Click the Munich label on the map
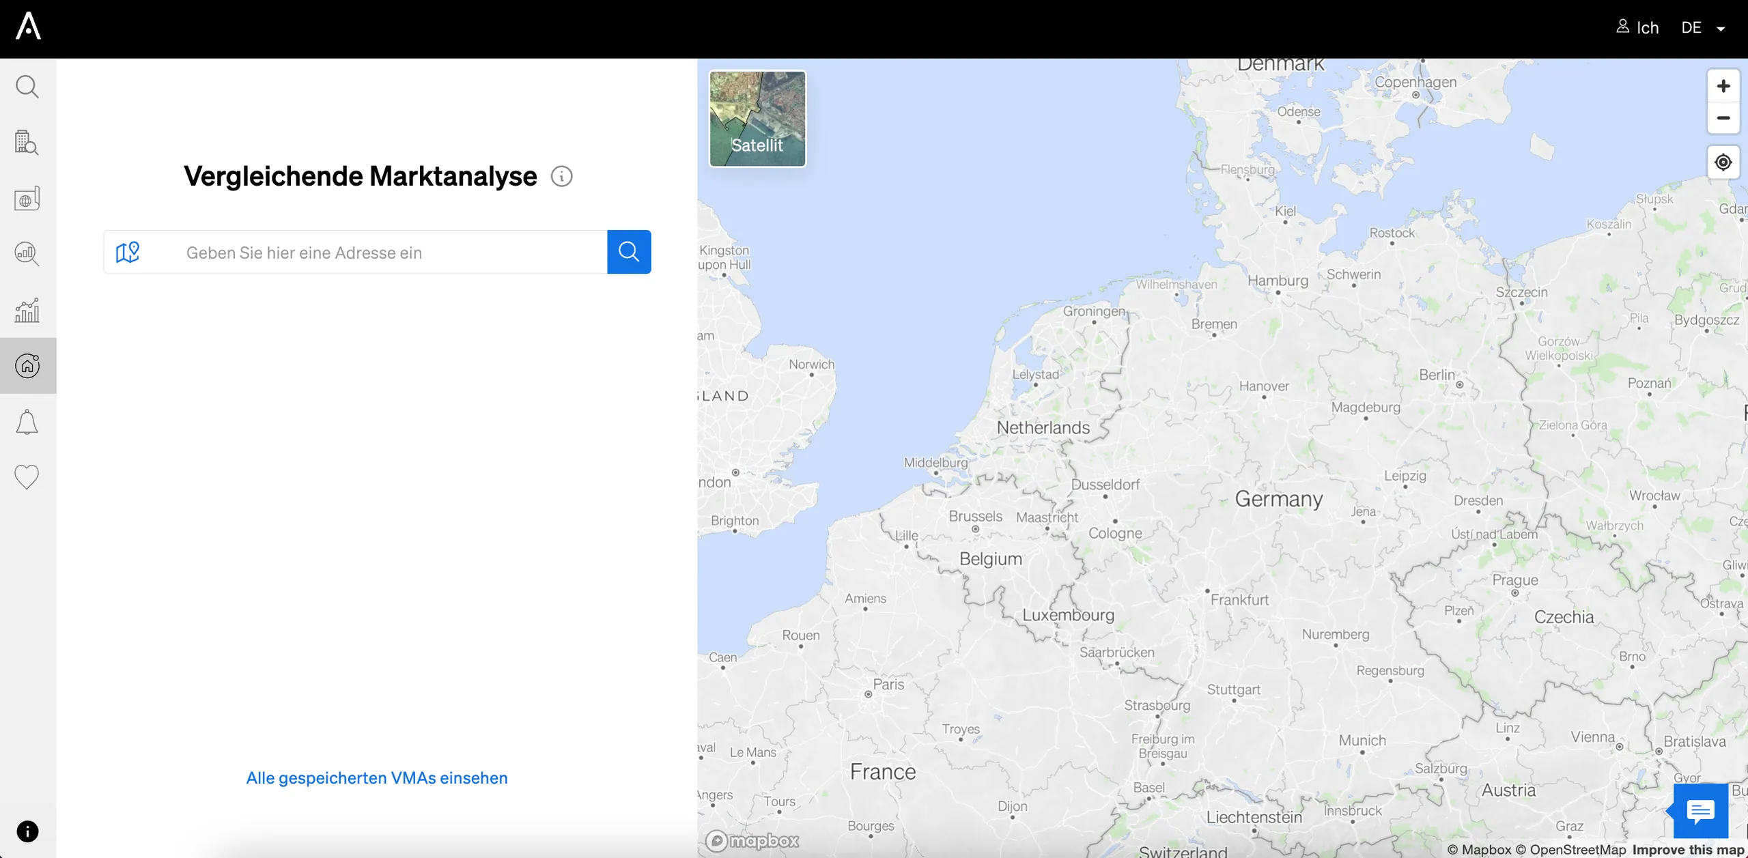The image size is (1748, 858). [1362, 741]
